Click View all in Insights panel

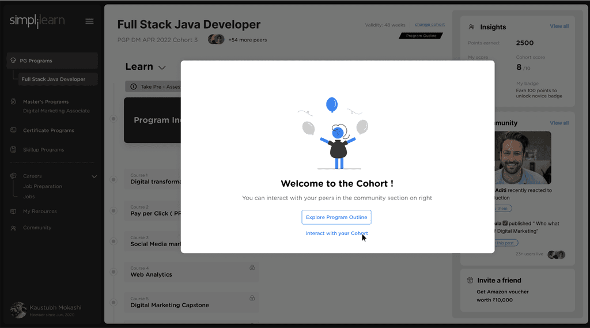[559, 27]
